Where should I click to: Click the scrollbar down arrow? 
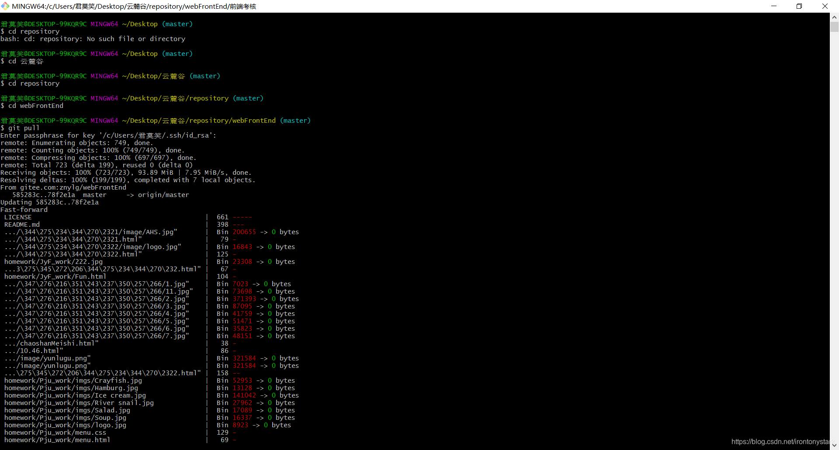834,445
